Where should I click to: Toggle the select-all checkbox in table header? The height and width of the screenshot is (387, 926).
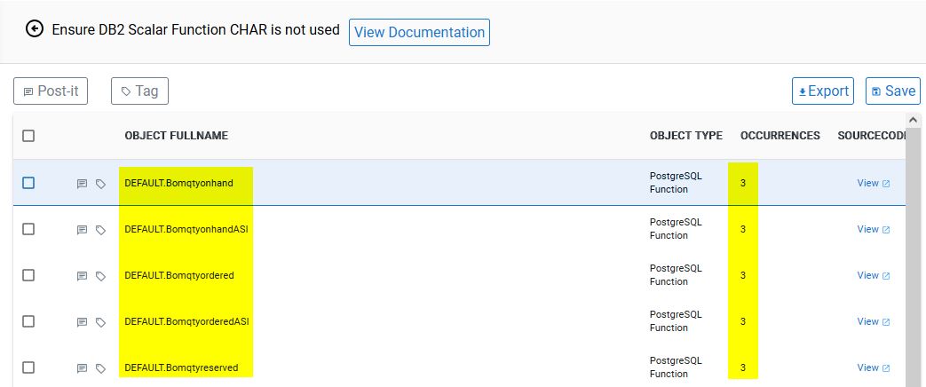pyautogui.click(x=28, y=136)
